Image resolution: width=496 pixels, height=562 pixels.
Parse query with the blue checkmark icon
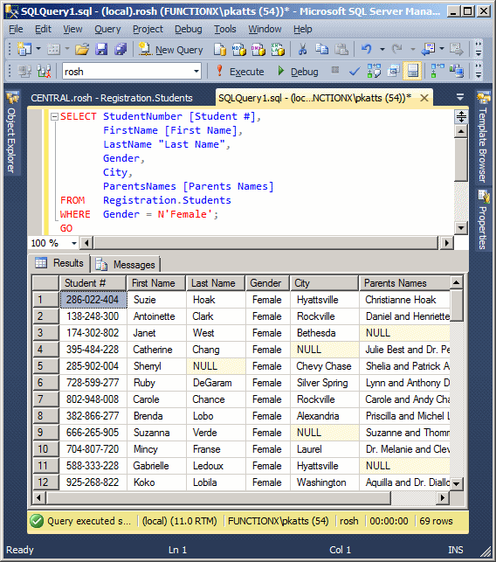click(355, 72)
